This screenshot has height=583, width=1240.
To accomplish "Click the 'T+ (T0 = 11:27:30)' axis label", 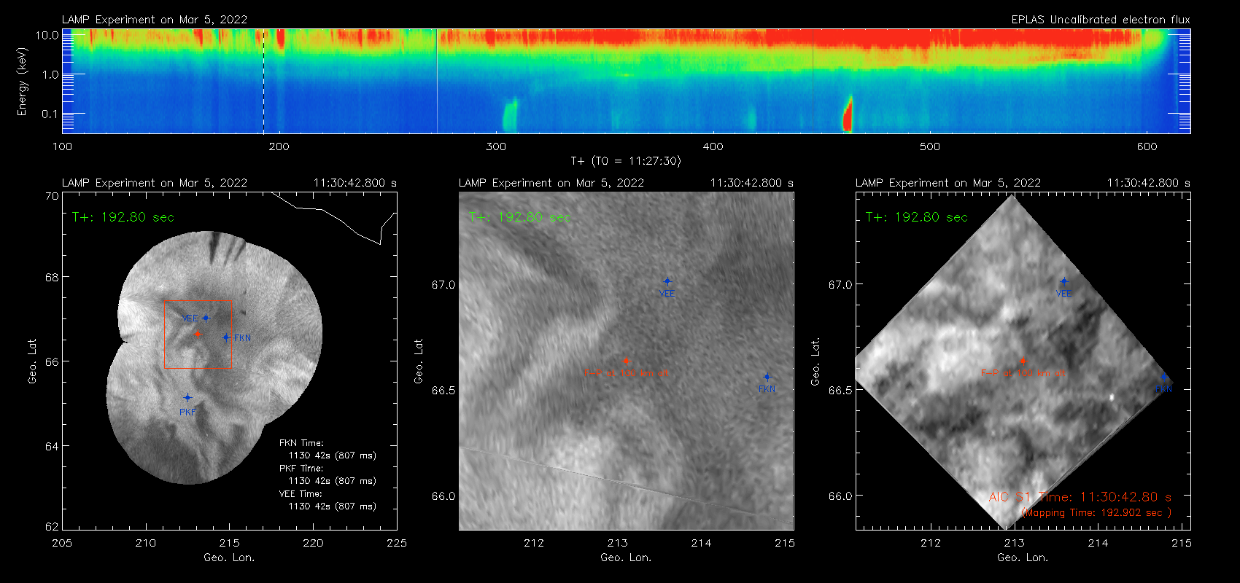I will [x=625, y=161].
